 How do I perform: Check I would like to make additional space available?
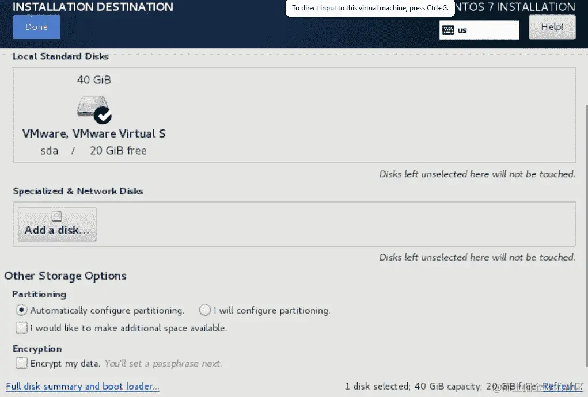(21, 328)
